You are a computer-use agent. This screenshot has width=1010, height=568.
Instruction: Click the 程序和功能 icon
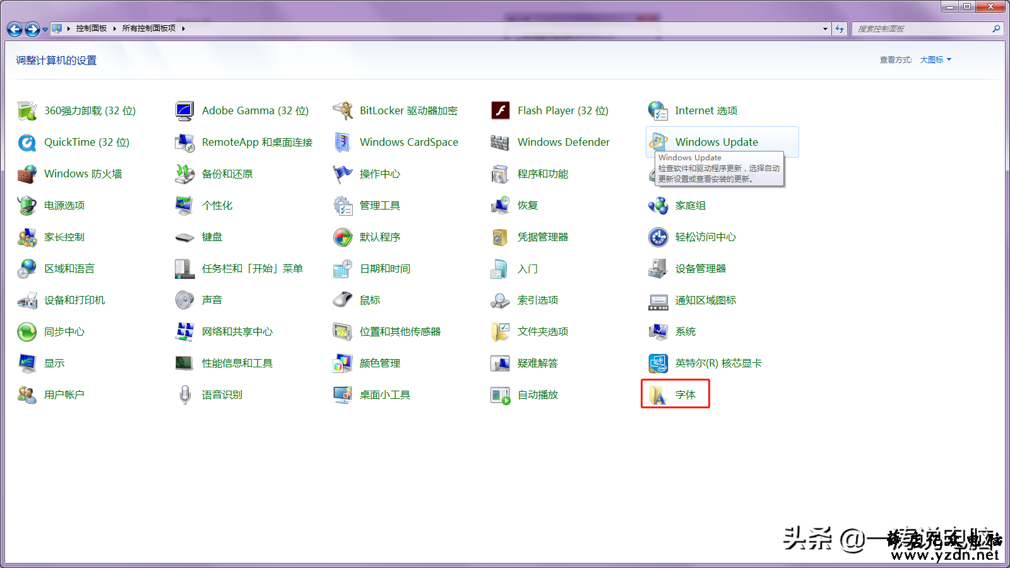pos(501,174)
